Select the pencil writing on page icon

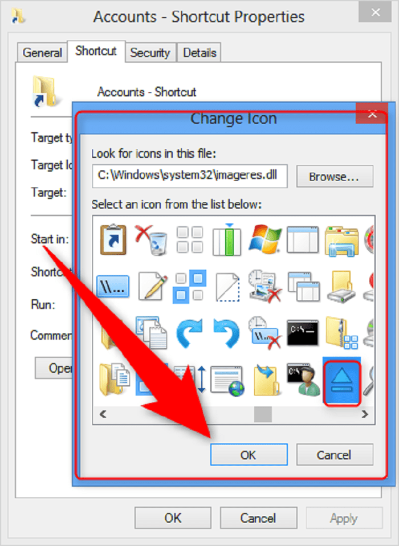[152, 286]
